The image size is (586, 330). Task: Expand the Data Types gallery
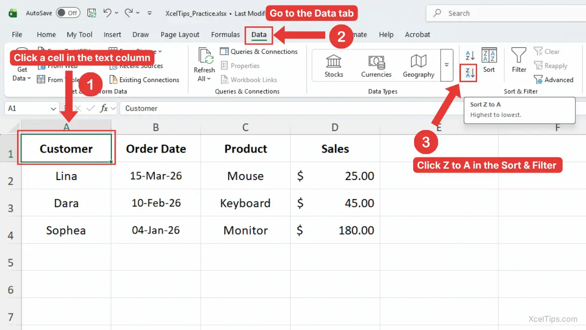tap(446, 65)
